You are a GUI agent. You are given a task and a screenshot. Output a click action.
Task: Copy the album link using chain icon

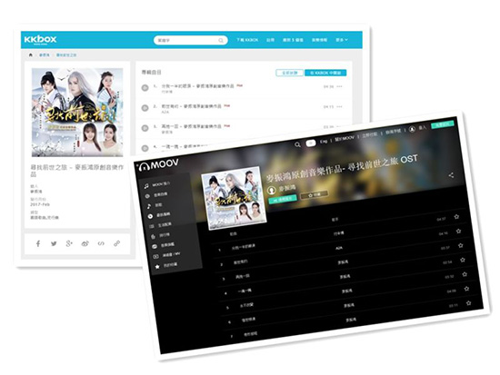click(116, 243)
